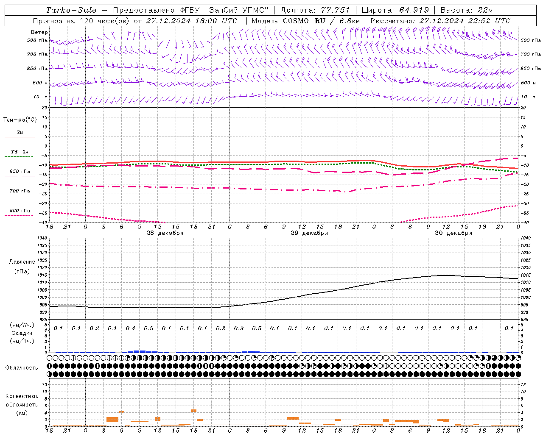
Task: Click the "Осадки" precipitation label
Action: (x=22, y=333)
